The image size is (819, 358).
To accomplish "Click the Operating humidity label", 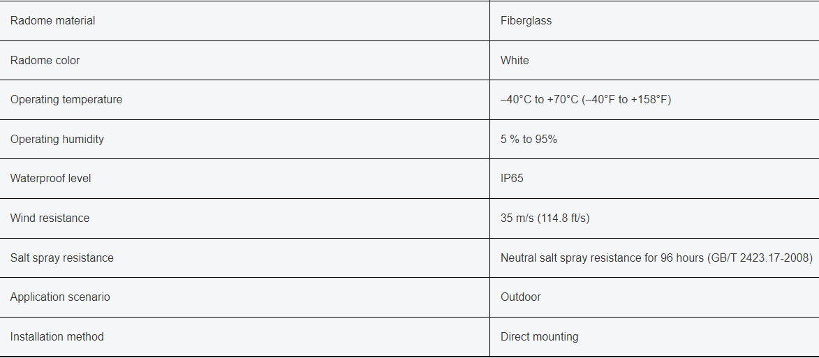I will tap(57, 140).
